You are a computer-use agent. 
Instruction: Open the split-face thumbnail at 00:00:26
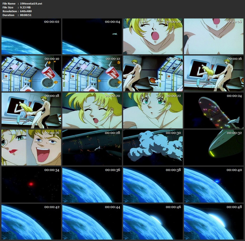pos(31,148)
